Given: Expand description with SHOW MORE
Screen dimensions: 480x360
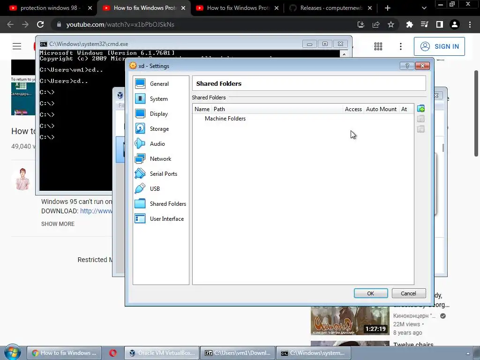Looking at the screenshot, I should pyautogui.click(x=58, y=224).
